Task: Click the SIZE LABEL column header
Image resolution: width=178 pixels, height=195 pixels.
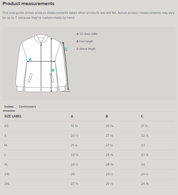Action: click(x=13, y=116)
